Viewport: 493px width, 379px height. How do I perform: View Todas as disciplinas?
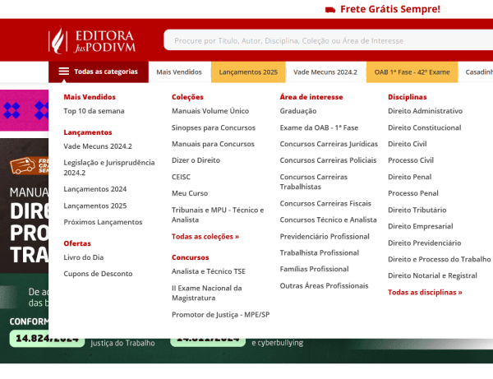[425, 293]
